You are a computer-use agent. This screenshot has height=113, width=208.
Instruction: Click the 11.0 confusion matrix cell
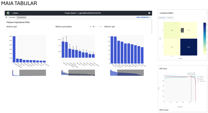click(x=172, y=47)
